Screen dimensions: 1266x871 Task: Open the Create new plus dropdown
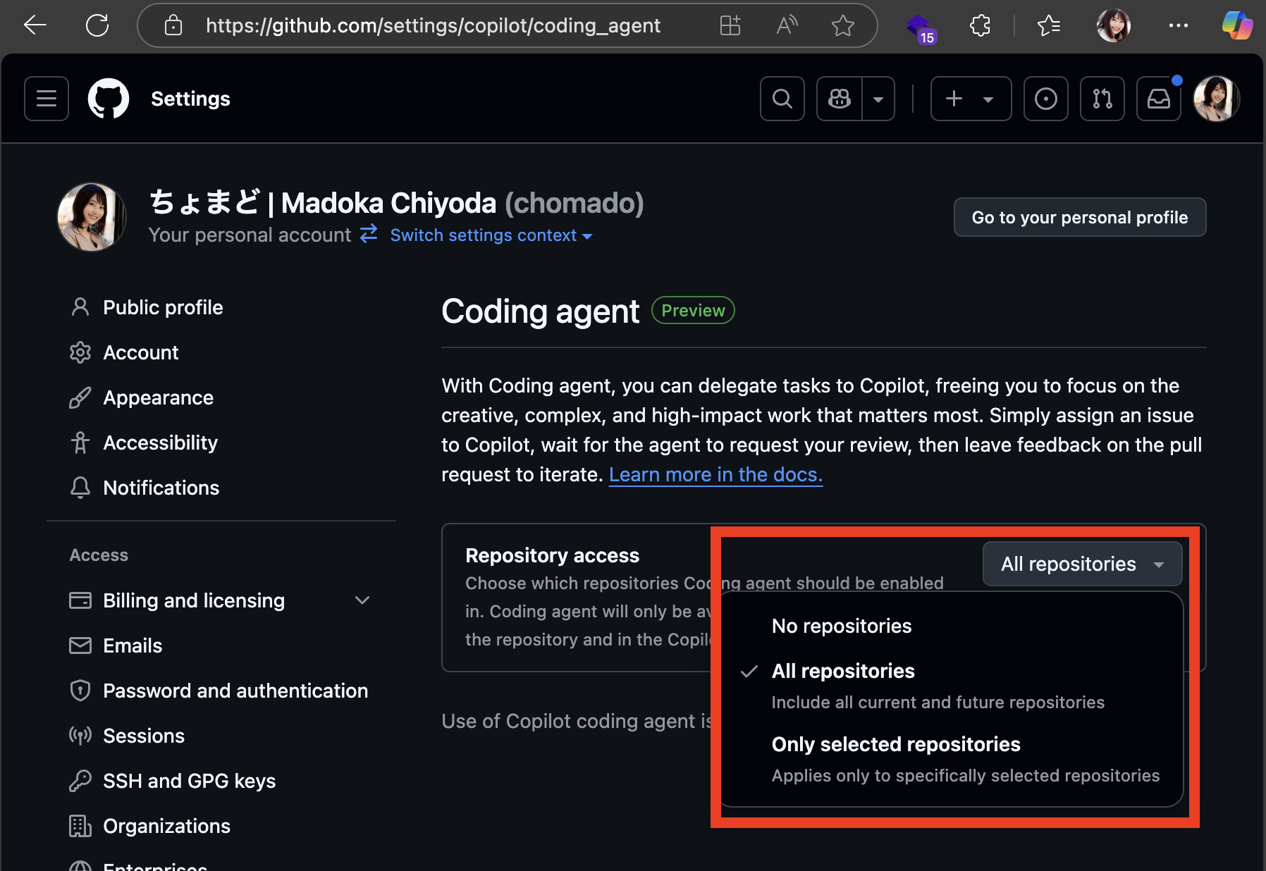coord(971,99)
